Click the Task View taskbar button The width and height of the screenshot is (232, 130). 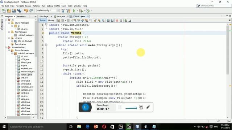(71, 127)
